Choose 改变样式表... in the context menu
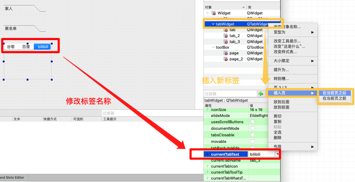This screenshot has height=182, width=355. coord(285,52)
